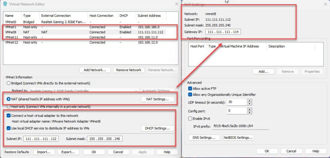Click the Host Connection column header
Image resolution: width=330 pixels, height=158 pixels.
coord(103,15)
